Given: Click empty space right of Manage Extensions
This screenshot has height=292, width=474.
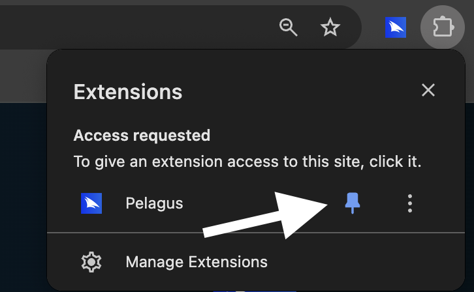Looking at the screenshot, I should coord(366,262).
